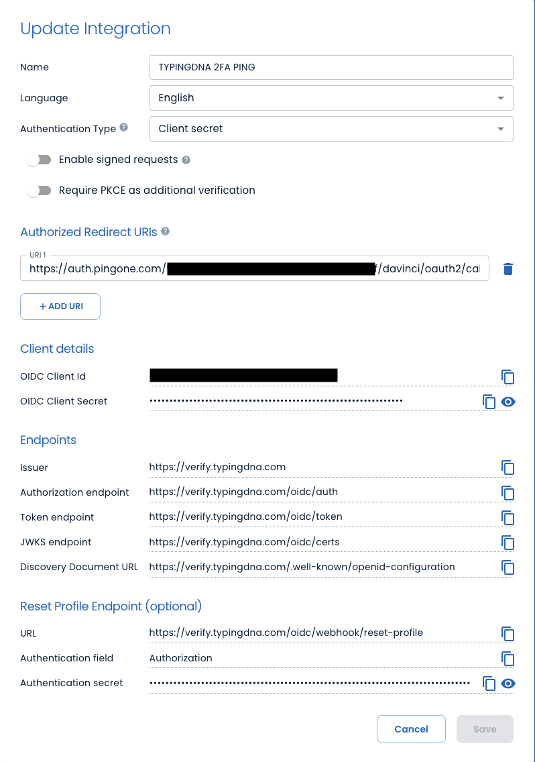Copy the Authentication secret
The width and height of the screenshot is (535, 762).
[489, 684]
